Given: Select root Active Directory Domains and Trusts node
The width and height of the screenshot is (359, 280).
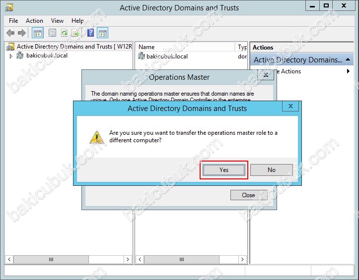Looking at the screenshot, I should (x=74, y=47).
